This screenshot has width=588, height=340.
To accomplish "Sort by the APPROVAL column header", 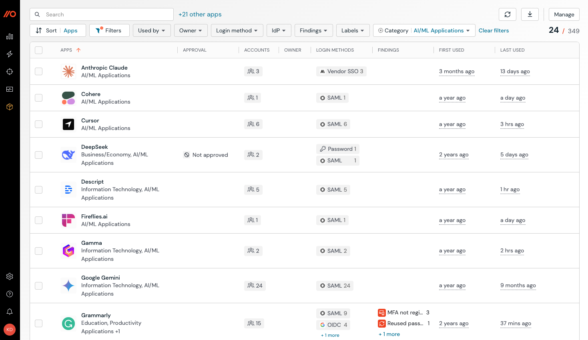I will tap(195, 50).
